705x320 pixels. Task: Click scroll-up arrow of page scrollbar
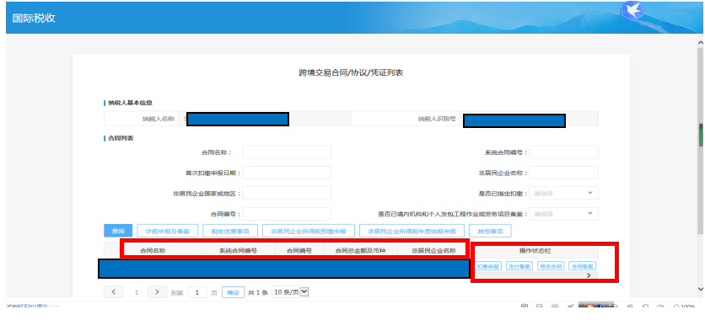coord(701,43)
